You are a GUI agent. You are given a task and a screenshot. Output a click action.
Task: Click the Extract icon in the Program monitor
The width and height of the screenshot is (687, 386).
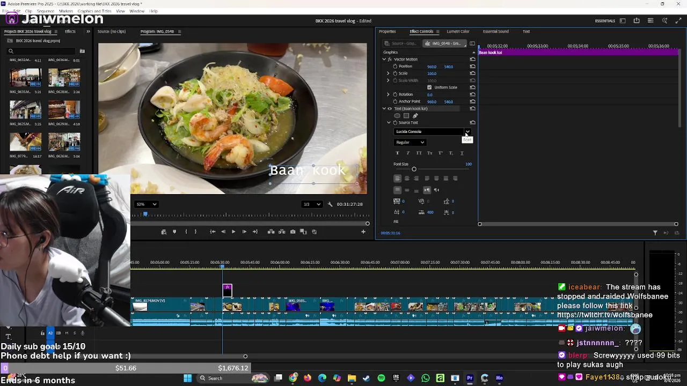282,232
